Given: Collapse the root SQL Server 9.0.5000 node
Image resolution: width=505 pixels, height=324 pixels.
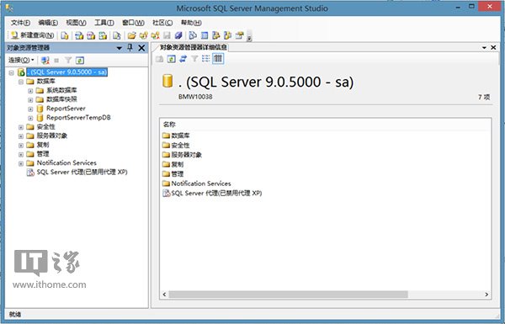Looking at the screenshot, I should [x=11, y=72].
